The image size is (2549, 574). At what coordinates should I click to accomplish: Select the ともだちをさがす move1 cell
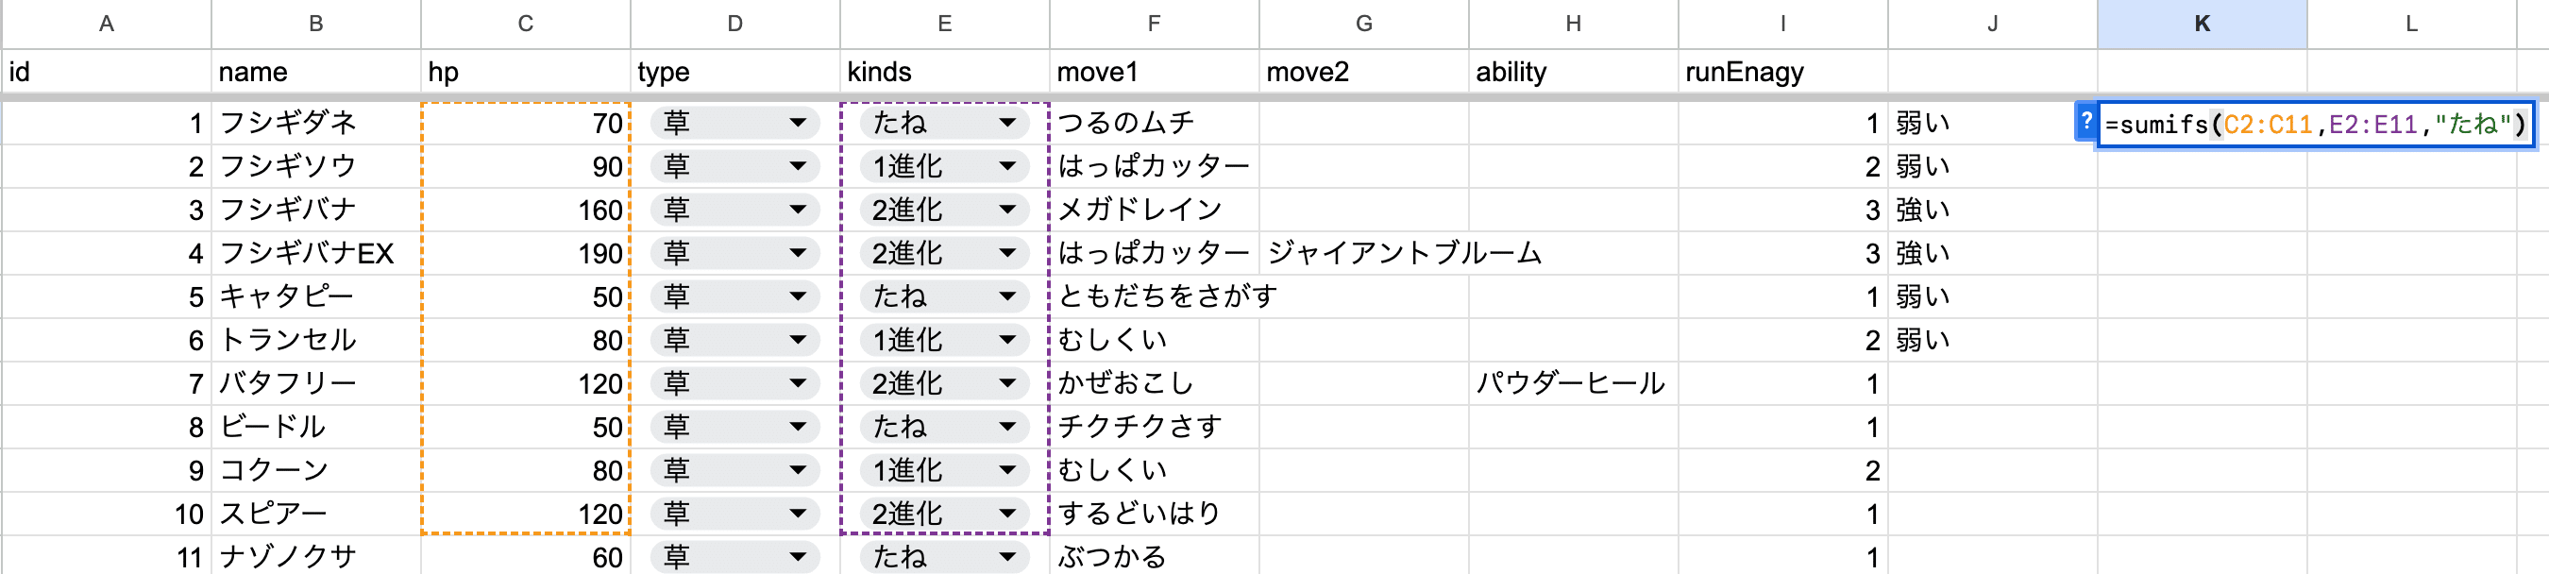click(x=1154, y=296)
